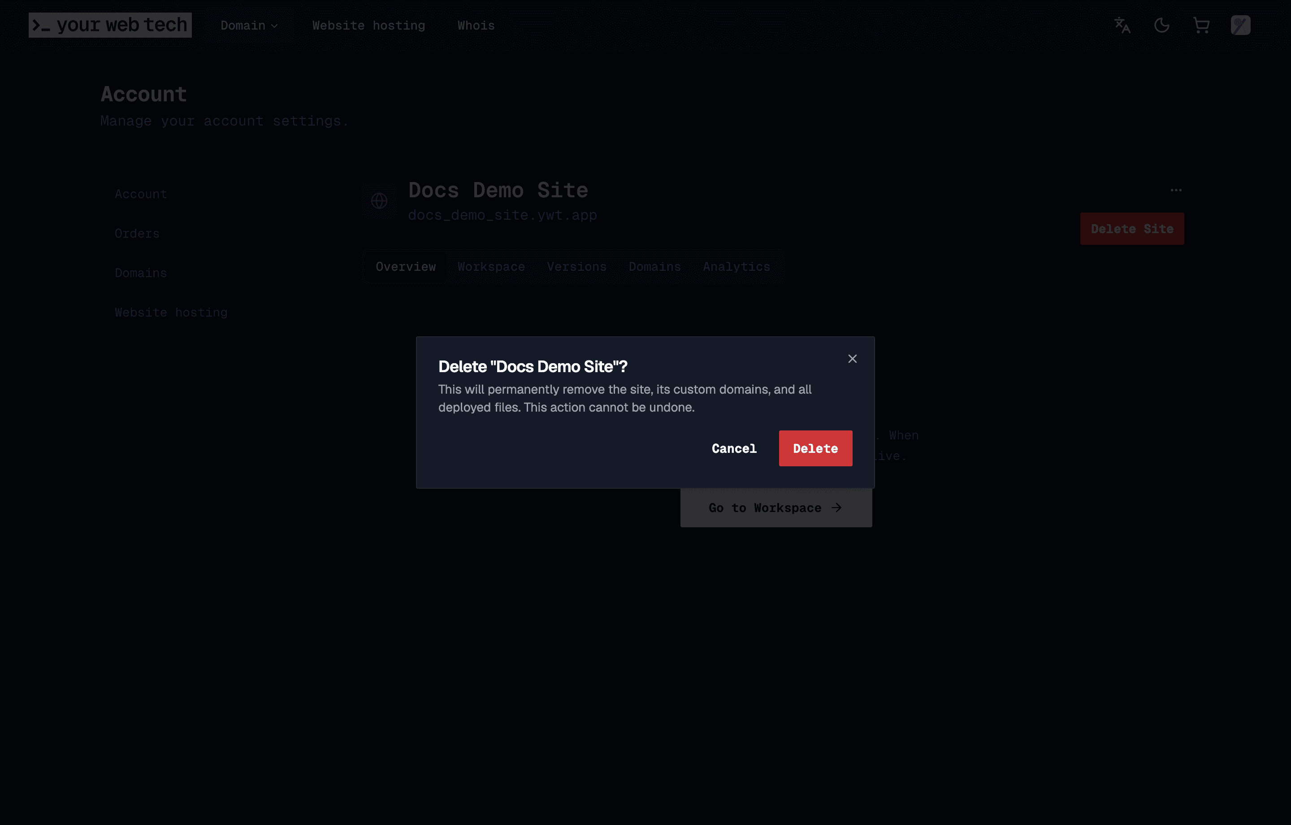Open the user avatar menu
The width and height of the screenshot is (1291, 825).
point(1241,25)
